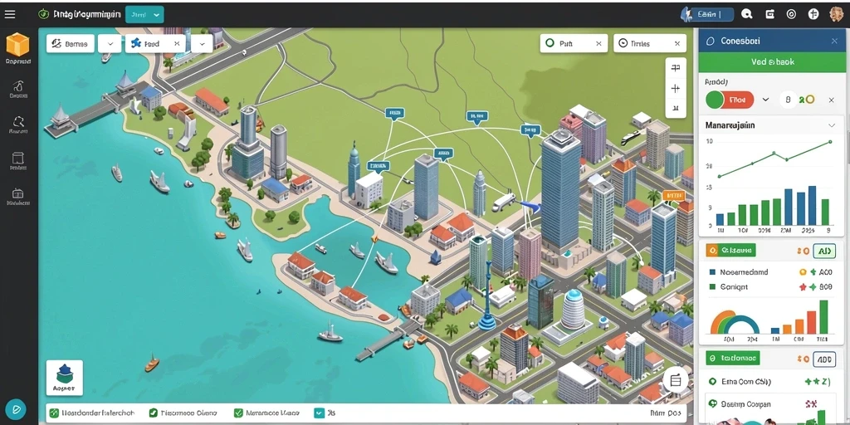
Task: Click the plus zoom control on map
Action: tap(676, 88)
